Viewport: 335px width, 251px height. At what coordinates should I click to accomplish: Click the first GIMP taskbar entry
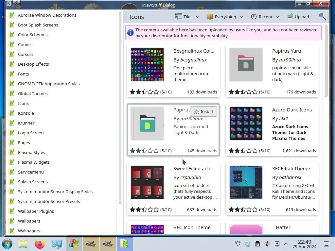click(91, 244)
